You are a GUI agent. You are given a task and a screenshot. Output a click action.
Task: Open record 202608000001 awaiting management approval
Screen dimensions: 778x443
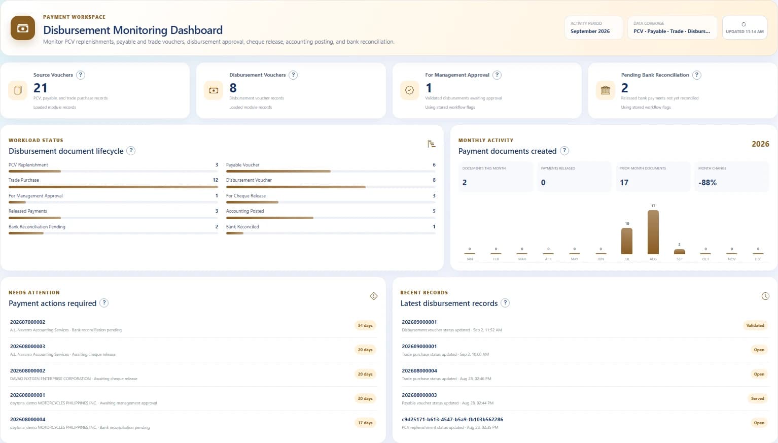pyautogui.click(x=193, y=399)
